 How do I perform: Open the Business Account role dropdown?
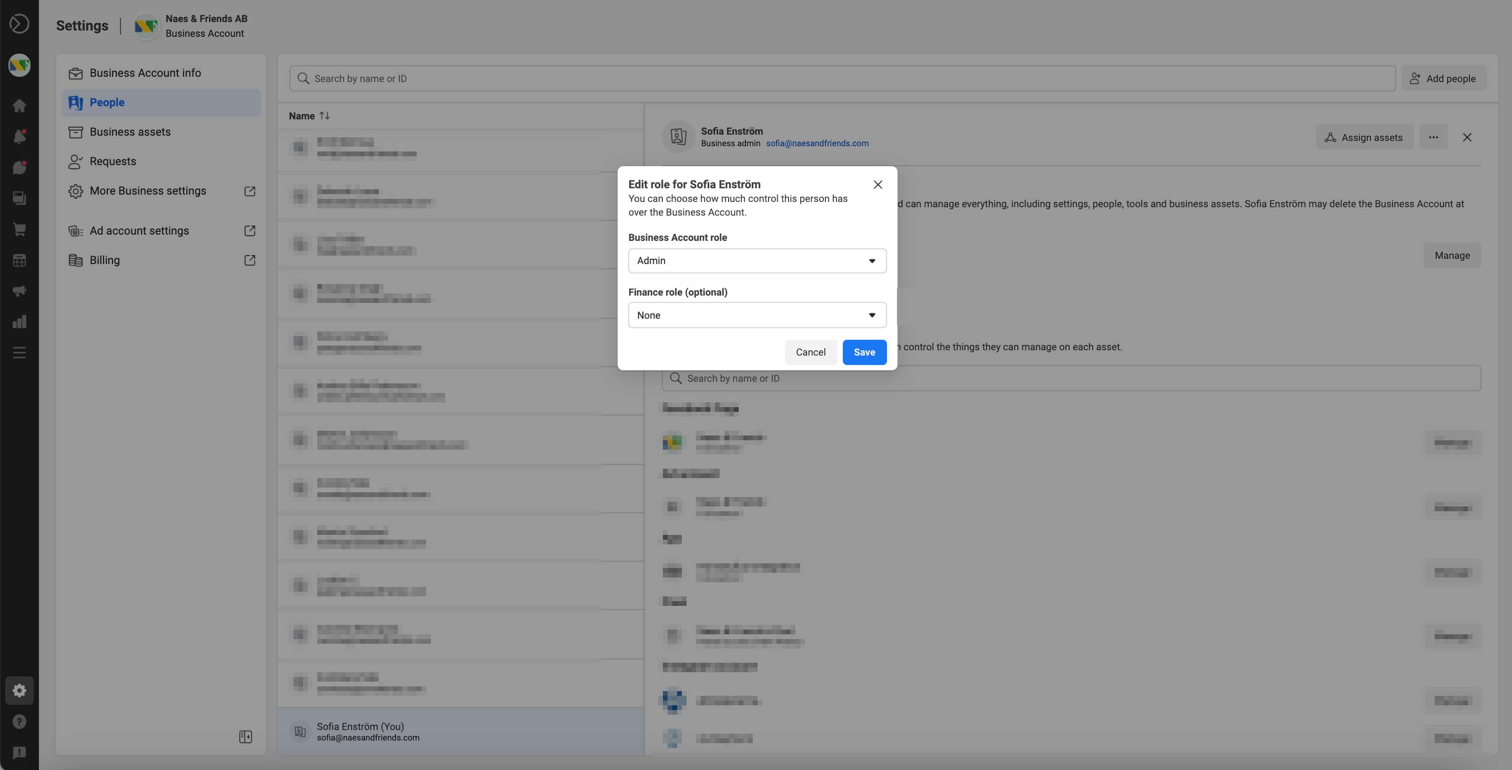coord(757,260)
